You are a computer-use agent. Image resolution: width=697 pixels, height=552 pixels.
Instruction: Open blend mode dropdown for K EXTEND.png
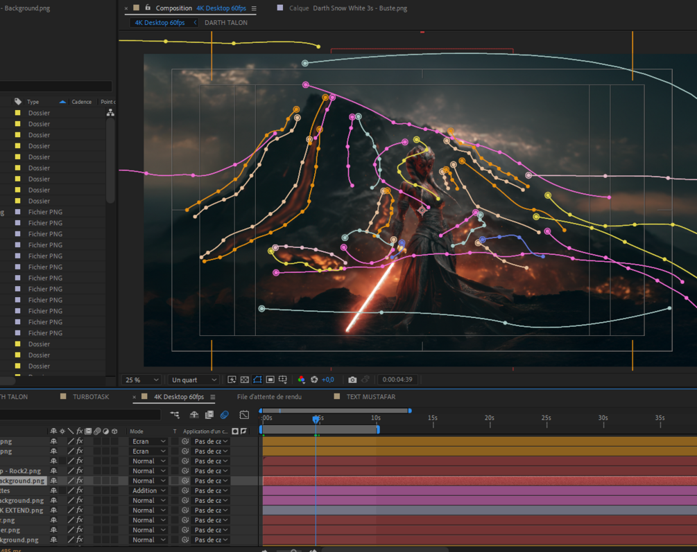click(x=148, y=510)
